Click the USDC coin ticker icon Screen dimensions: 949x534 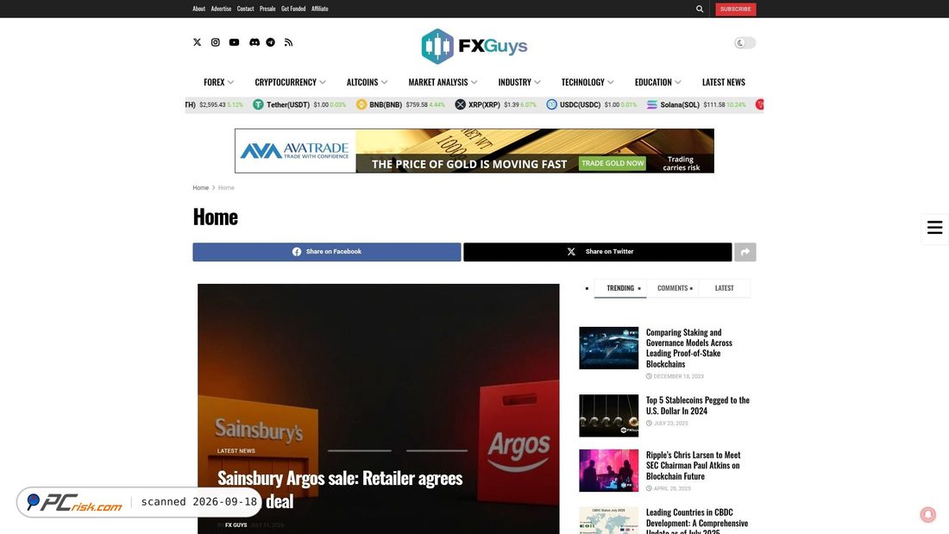pyautogui.click(x=551, y=104)
